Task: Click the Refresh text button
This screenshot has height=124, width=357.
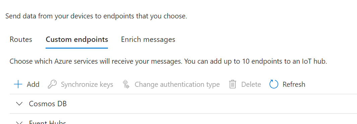Action: click(x=294, y=84)
